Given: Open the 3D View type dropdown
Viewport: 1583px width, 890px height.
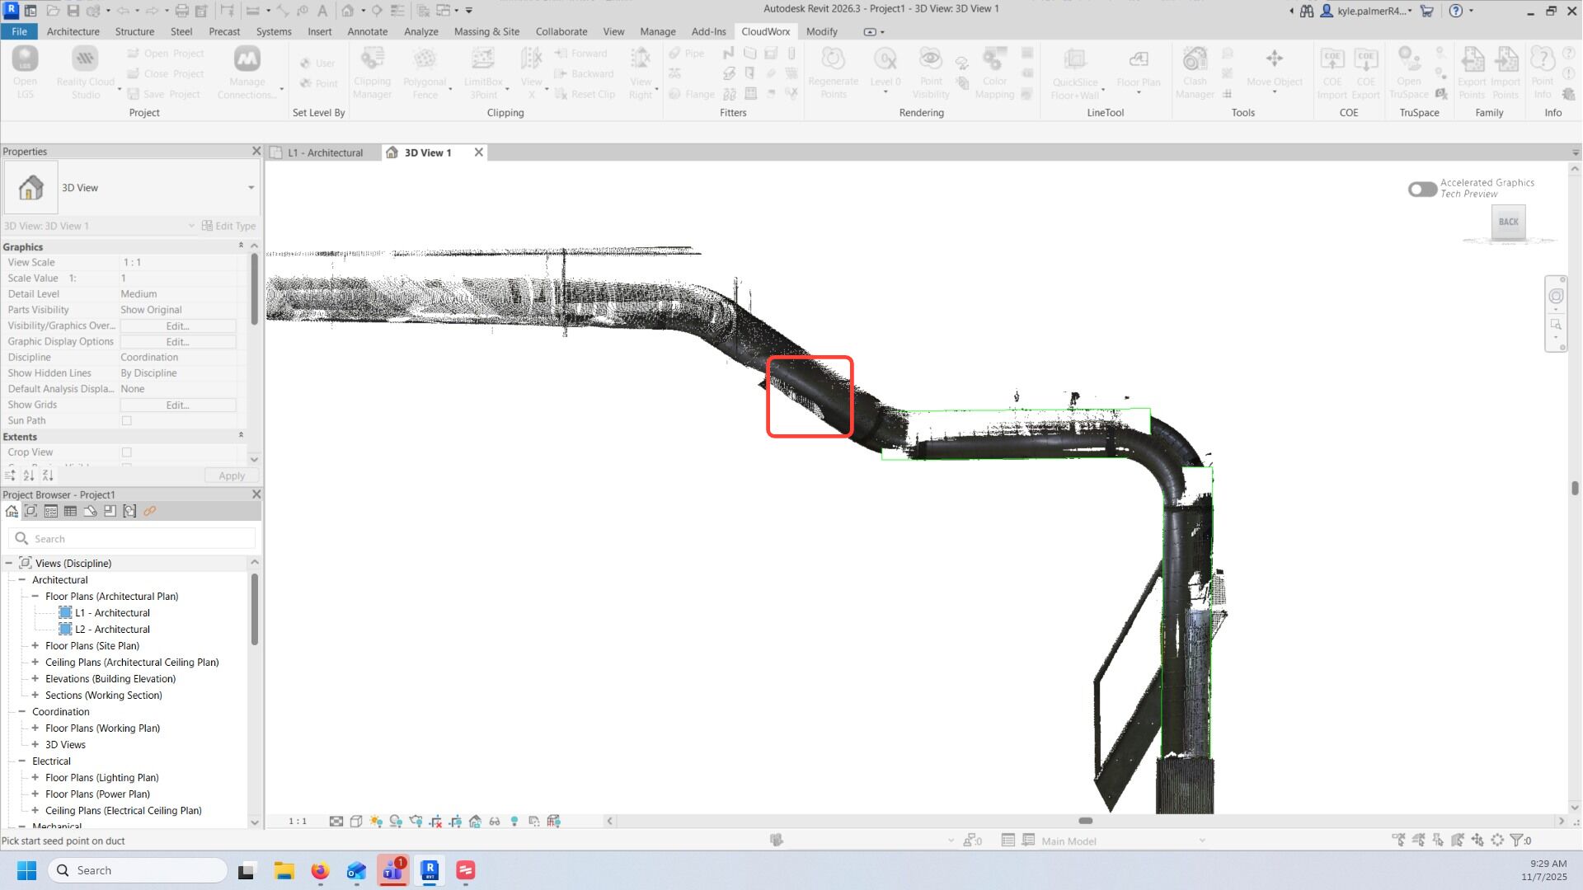Looking at the screenshot, I should (251, 188).
